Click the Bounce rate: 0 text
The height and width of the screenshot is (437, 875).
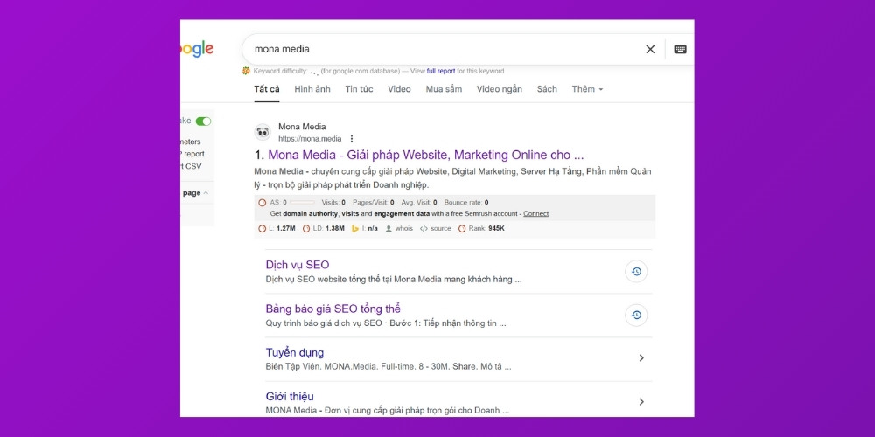(x=466, y=203)
